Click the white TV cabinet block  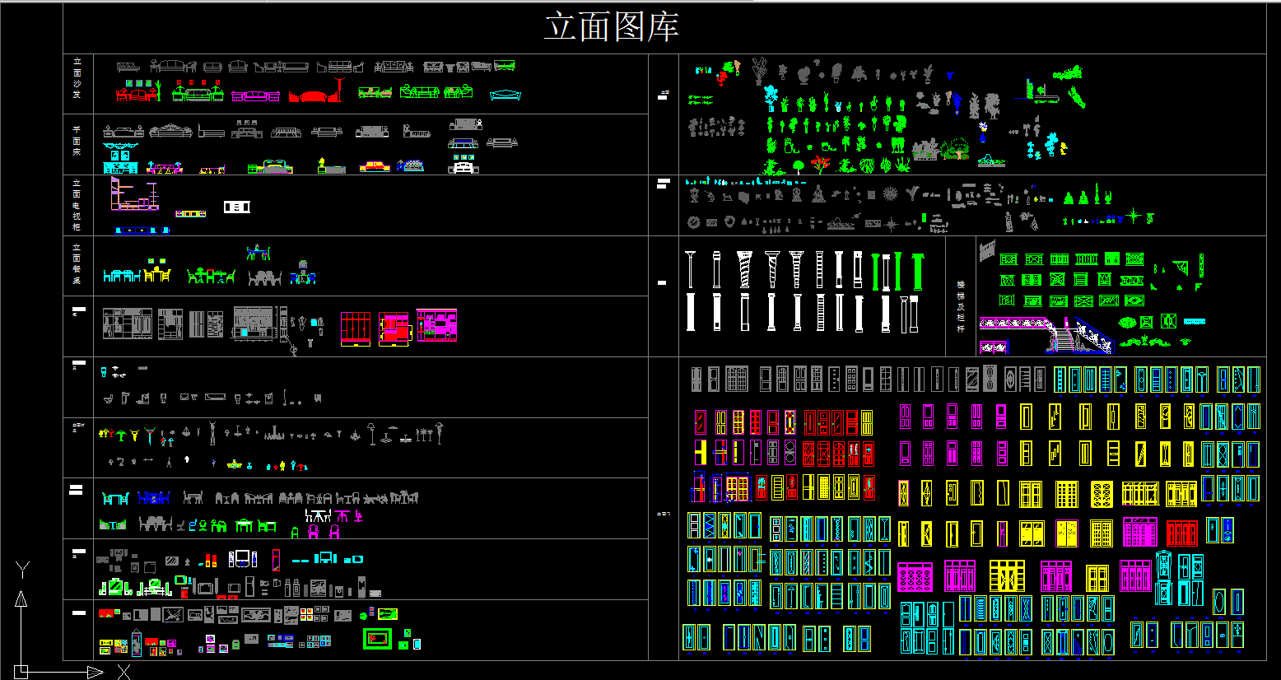pyautogui.click(x=236, y=207)
